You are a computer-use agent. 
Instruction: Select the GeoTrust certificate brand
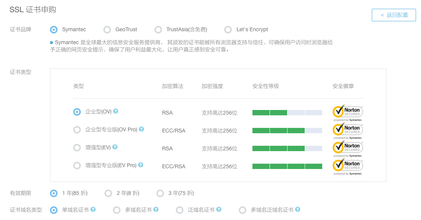click(107, 29)
